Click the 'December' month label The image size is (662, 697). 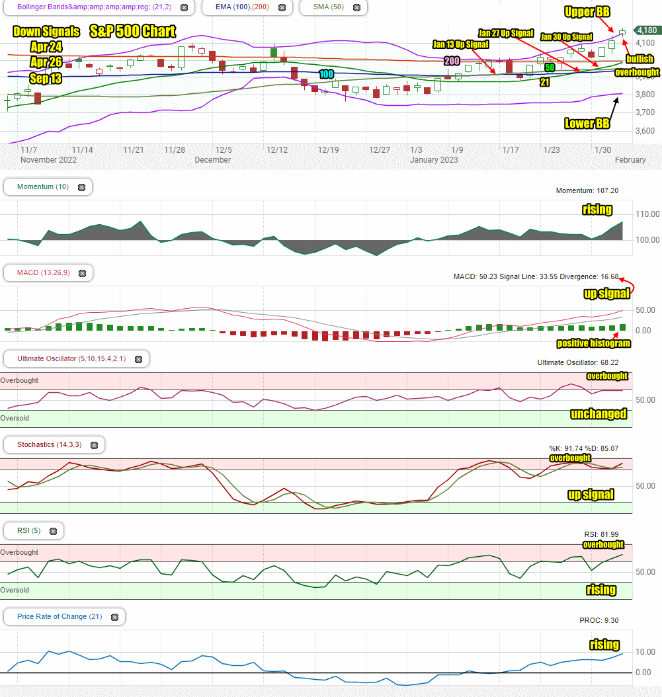[212, 160]
